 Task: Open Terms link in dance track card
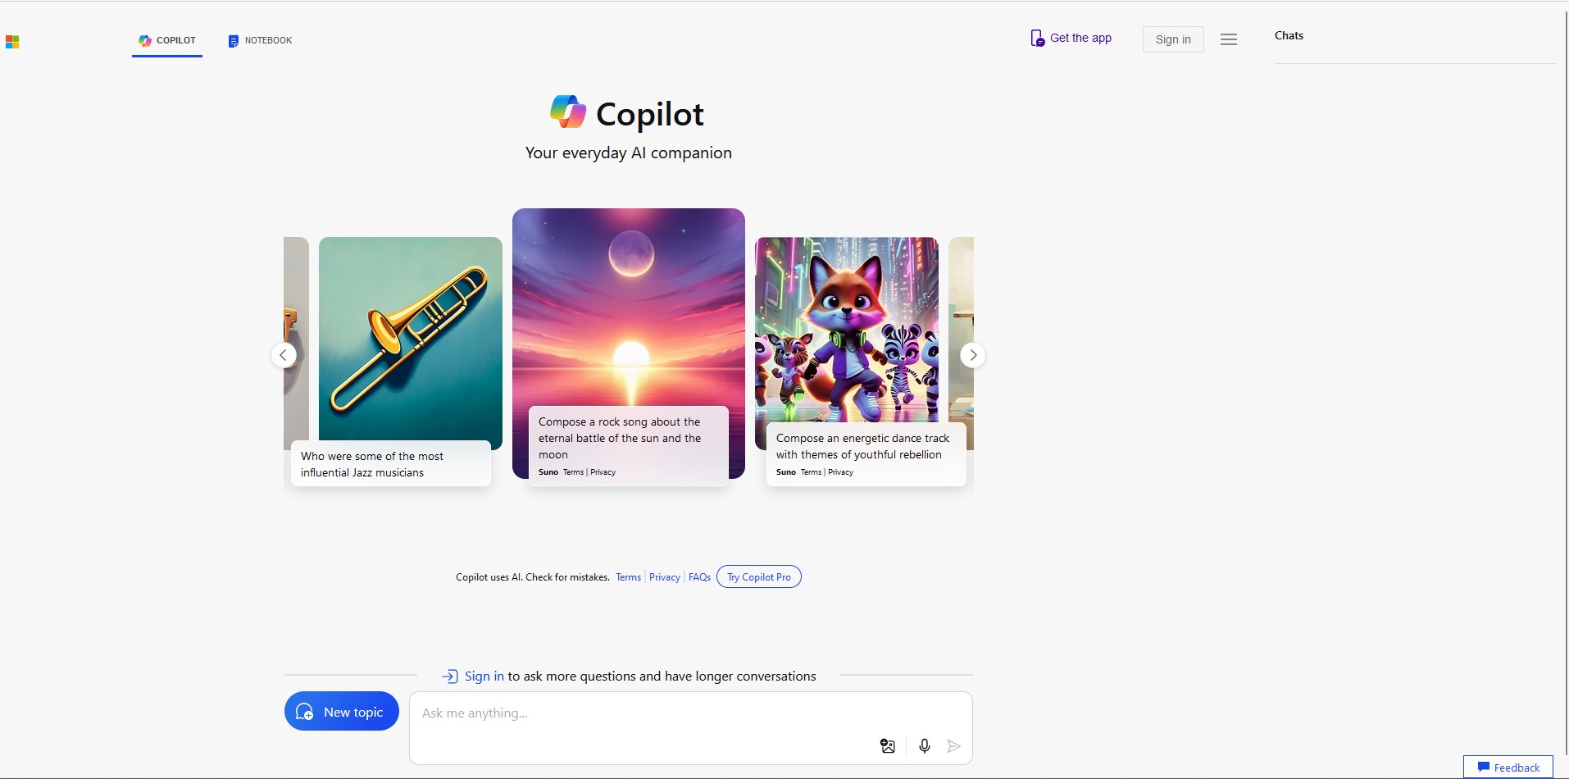(811, 472)
